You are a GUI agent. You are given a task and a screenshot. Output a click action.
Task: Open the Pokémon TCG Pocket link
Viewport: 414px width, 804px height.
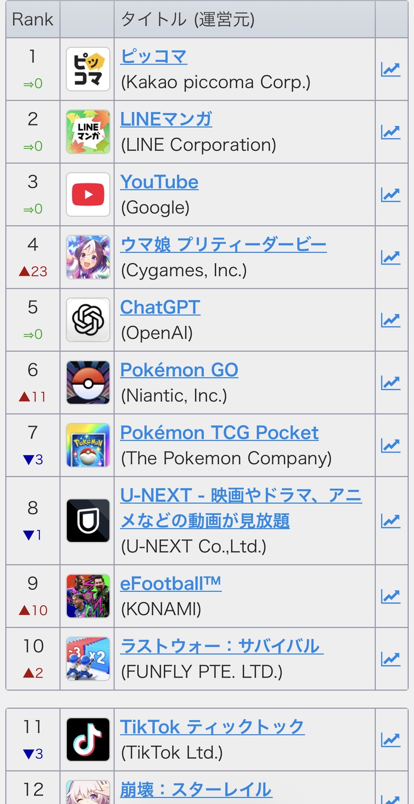[219, 433]
